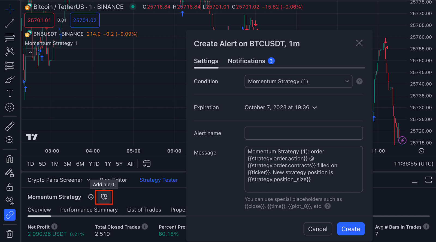Click the Momentum Strategy legend label
The height and width of the screenshot is (242, 436).
point(49,43)
